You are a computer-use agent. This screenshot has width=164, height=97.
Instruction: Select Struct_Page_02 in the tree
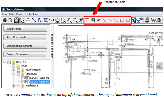tap(40, 82)
